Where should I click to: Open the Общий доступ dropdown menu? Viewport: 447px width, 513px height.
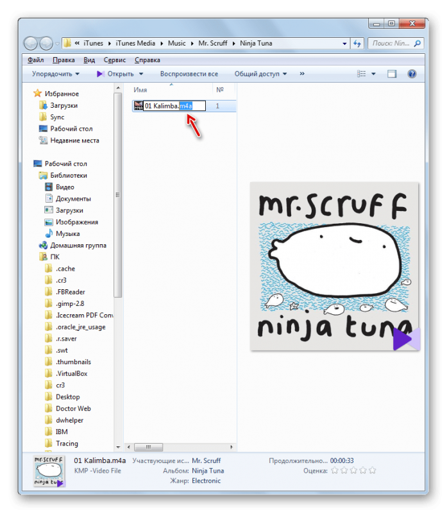[260, 74]
